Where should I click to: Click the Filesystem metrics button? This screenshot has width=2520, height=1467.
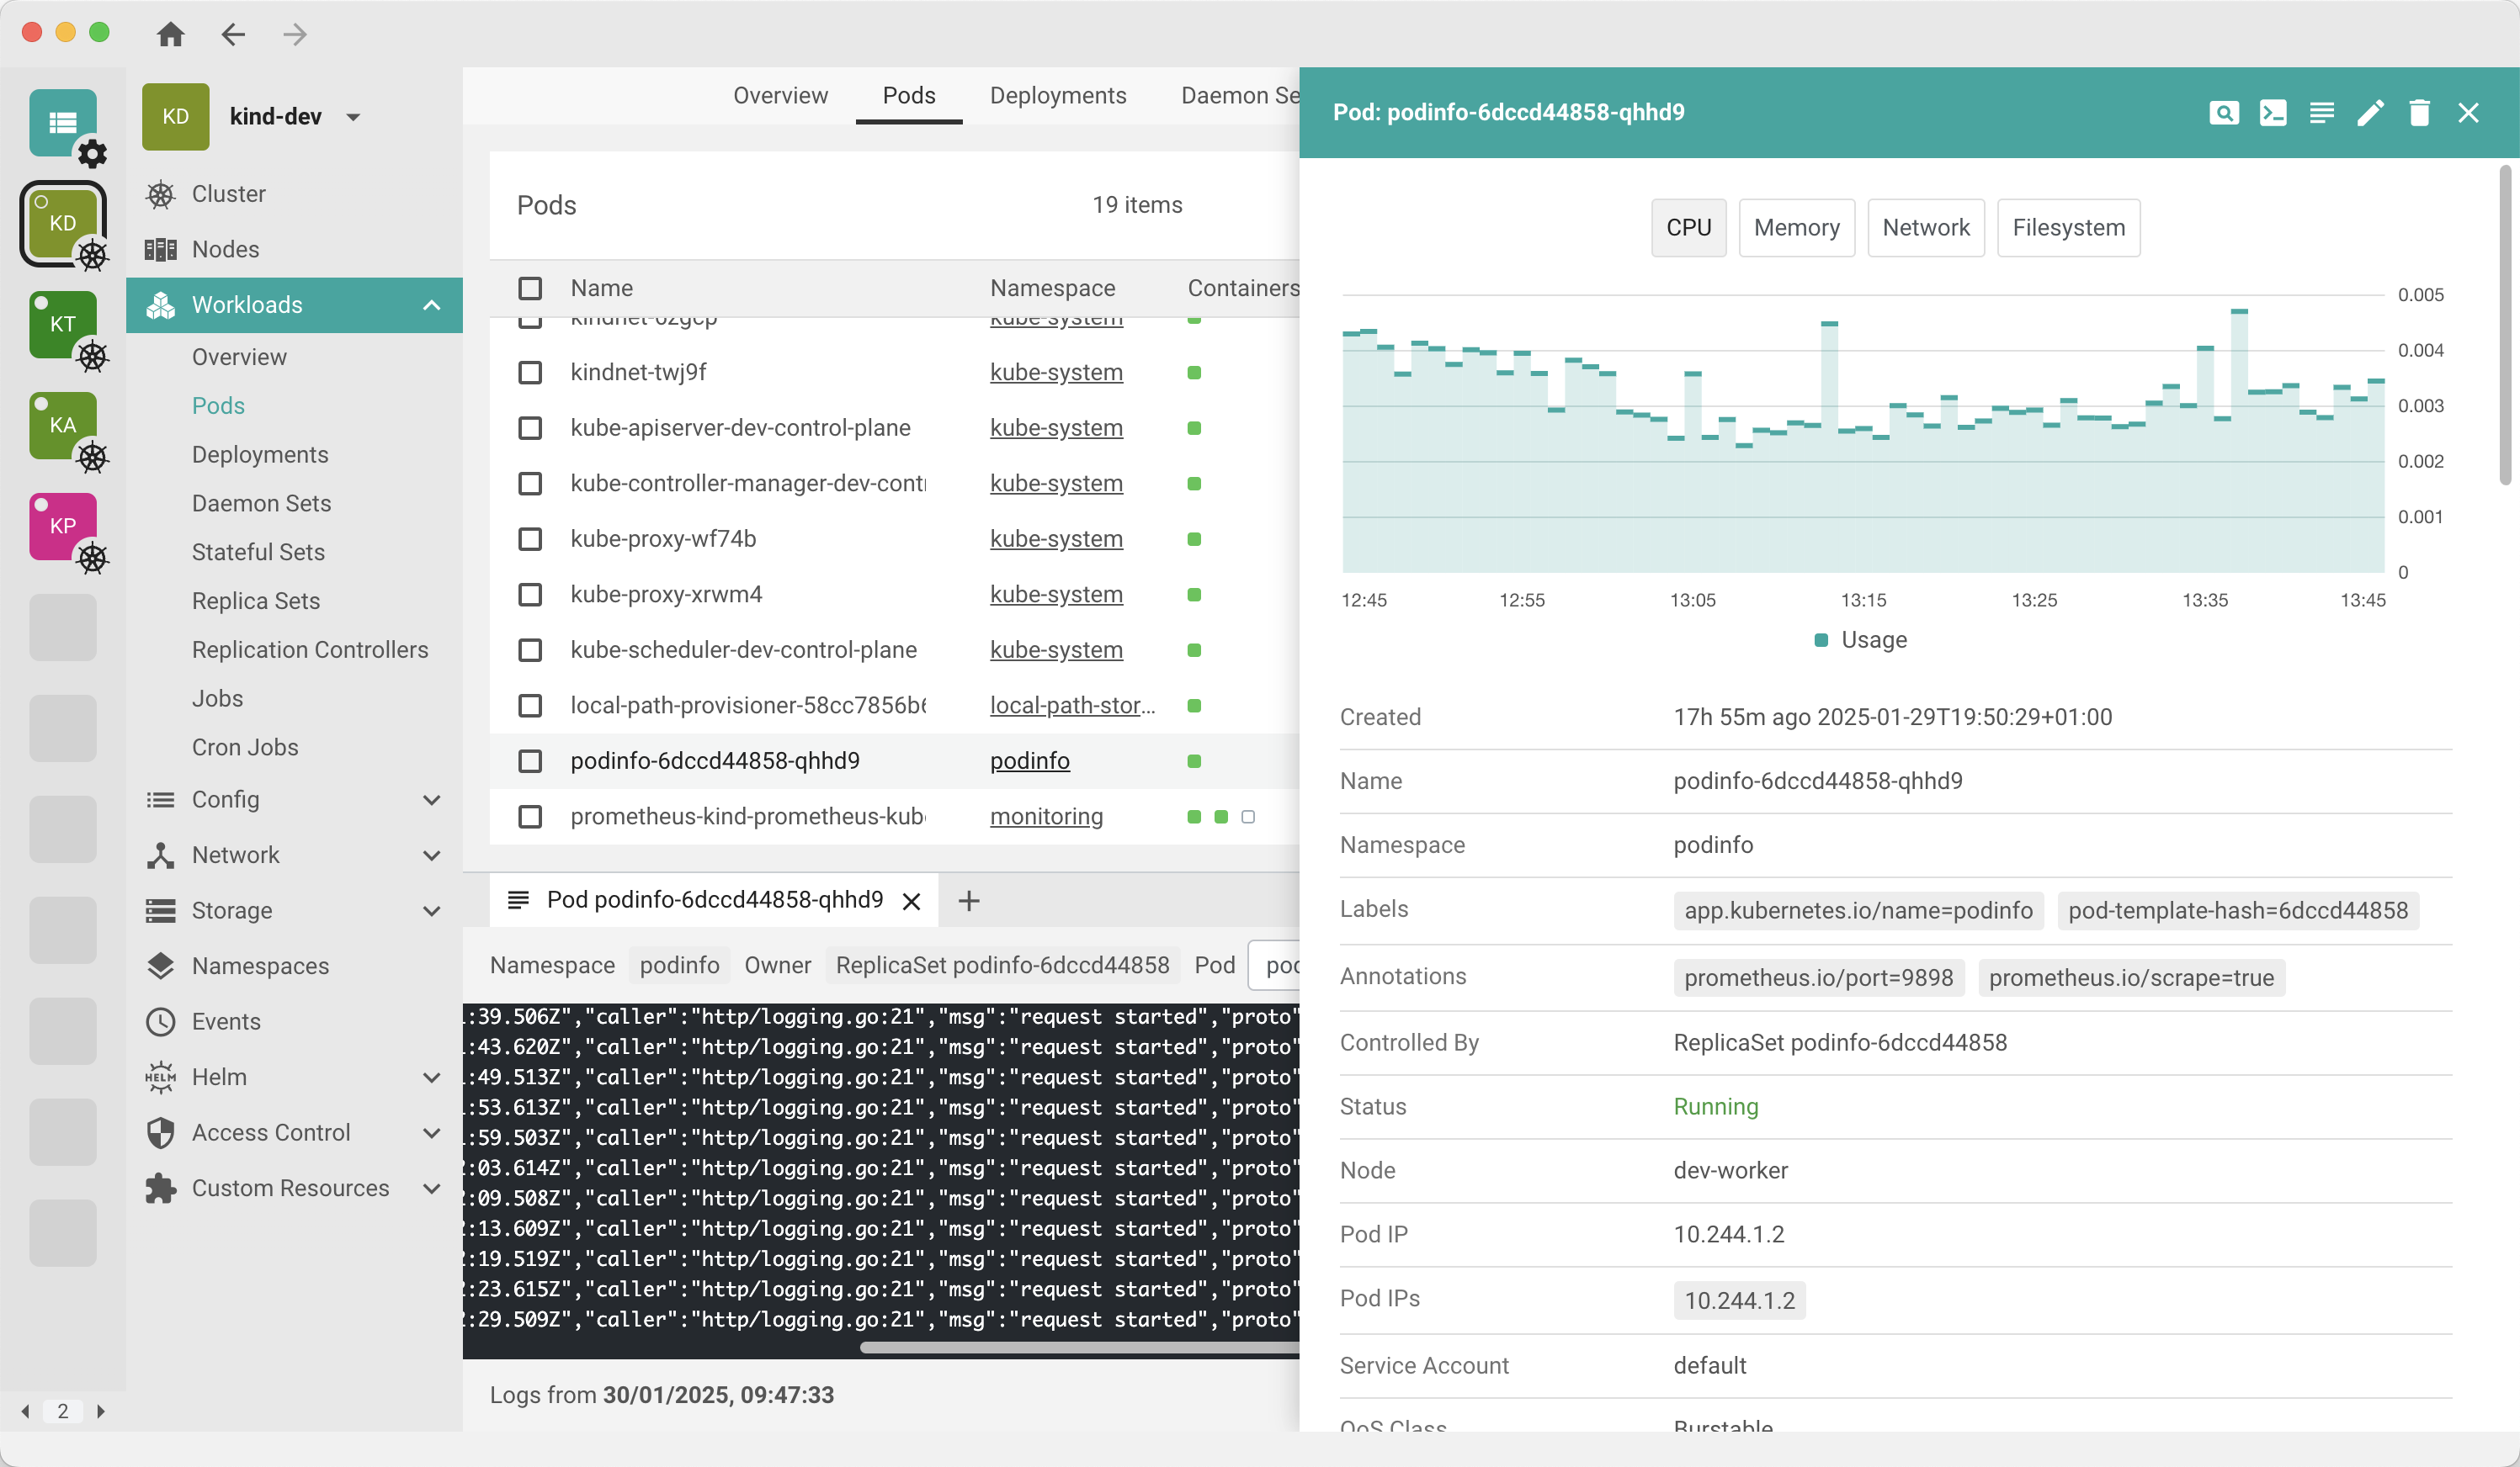2067,227
